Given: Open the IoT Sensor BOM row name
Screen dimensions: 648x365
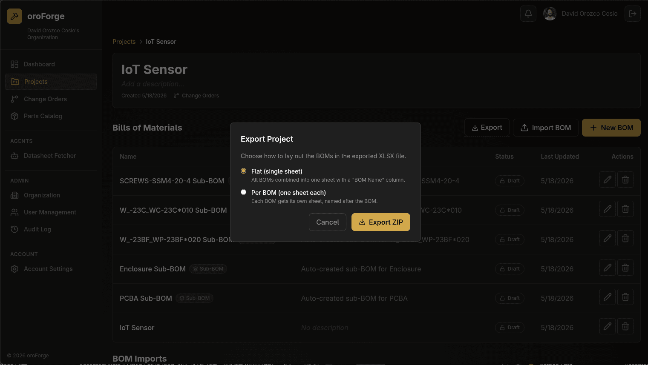Looking at the screenshot, I should click(137, 328).
